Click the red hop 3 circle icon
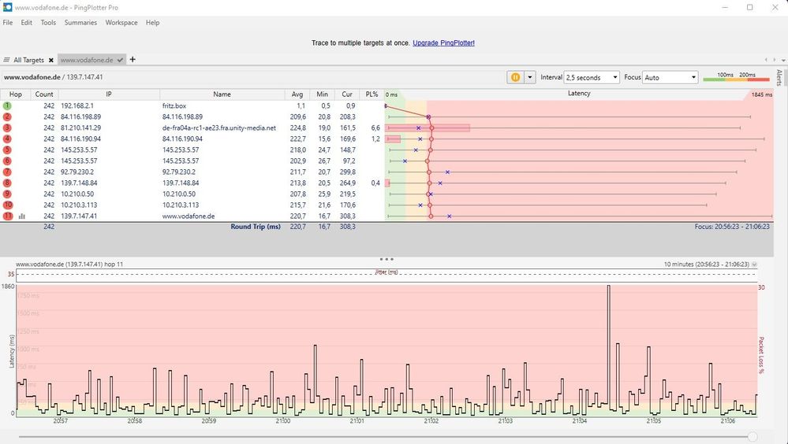Screen dimensions: 788x444 (7, 128)
